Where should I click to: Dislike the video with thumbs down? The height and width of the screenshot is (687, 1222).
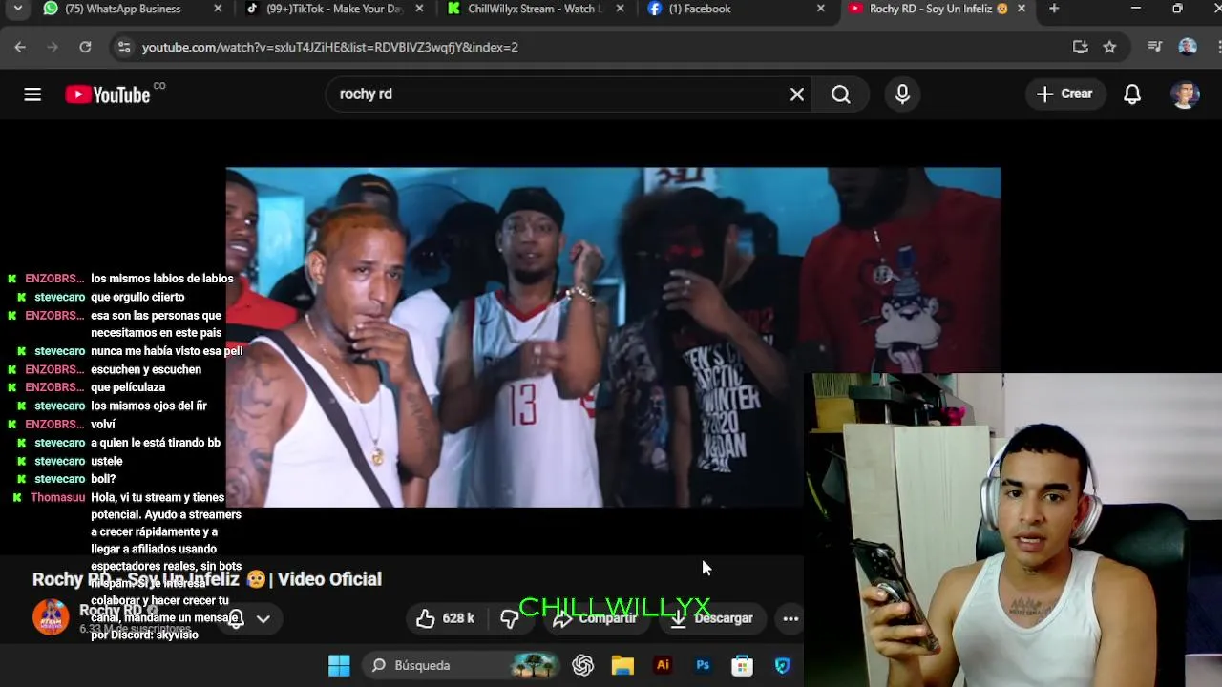click(510, 618)
